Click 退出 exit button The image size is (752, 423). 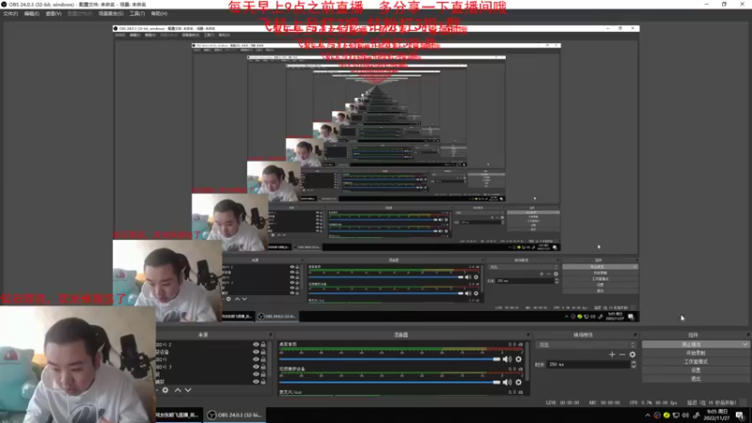pos(696,379)
